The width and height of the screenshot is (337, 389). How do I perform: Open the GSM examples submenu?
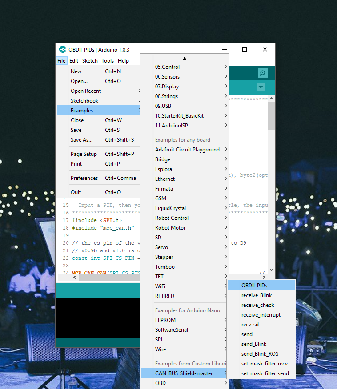tap(185, 198)
